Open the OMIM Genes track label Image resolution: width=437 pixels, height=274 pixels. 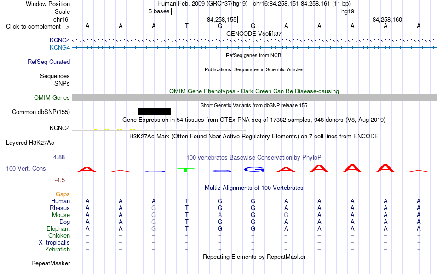pos(52,98)
